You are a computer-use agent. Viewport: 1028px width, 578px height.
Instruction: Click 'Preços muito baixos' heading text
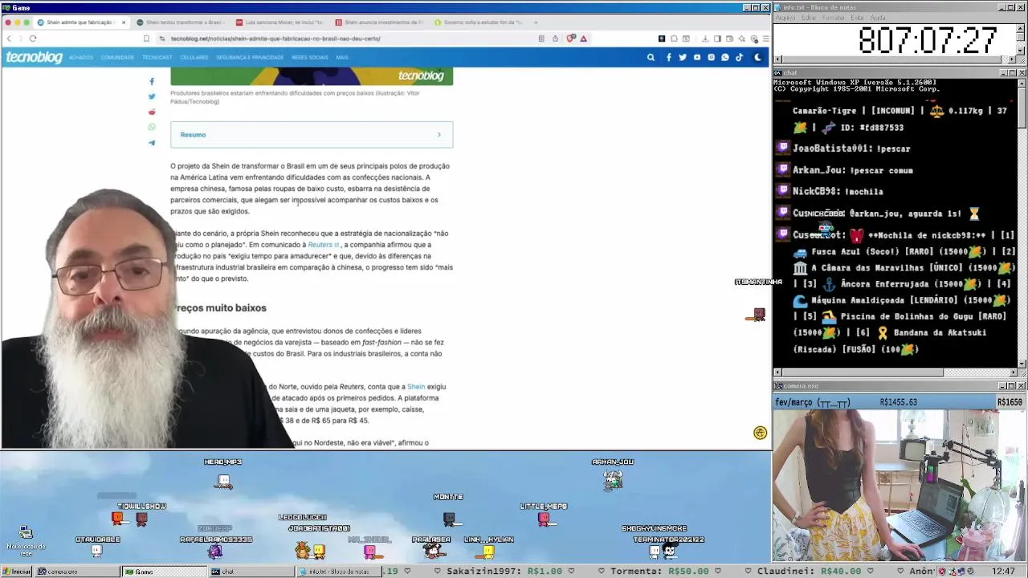(x=222, y=308)
